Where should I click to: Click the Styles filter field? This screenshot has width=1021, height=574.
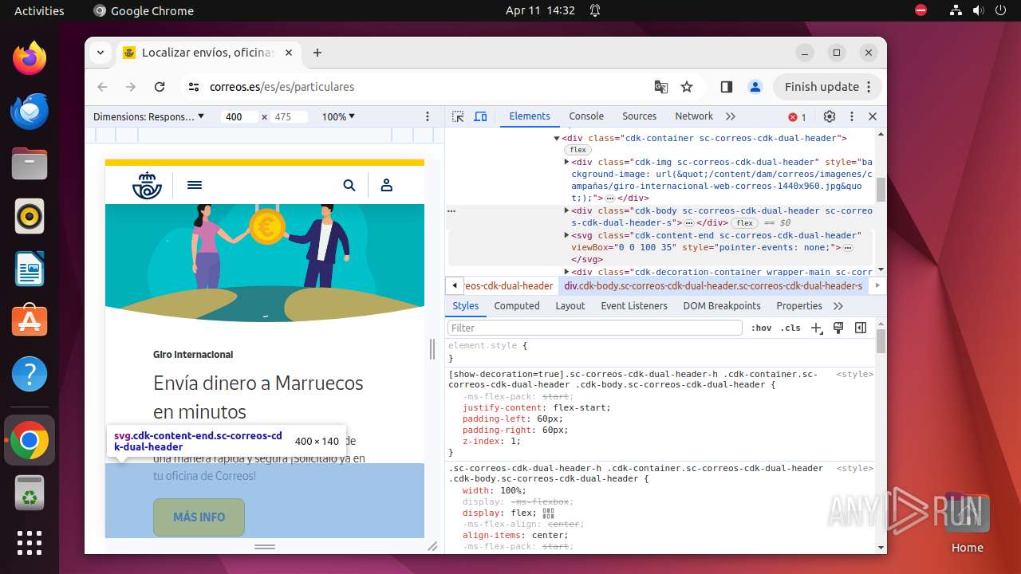pyautogui.click(x=595, y=328)
